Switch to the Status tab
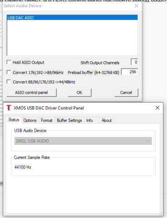The image size is (167, 218). tap(14, 120)
